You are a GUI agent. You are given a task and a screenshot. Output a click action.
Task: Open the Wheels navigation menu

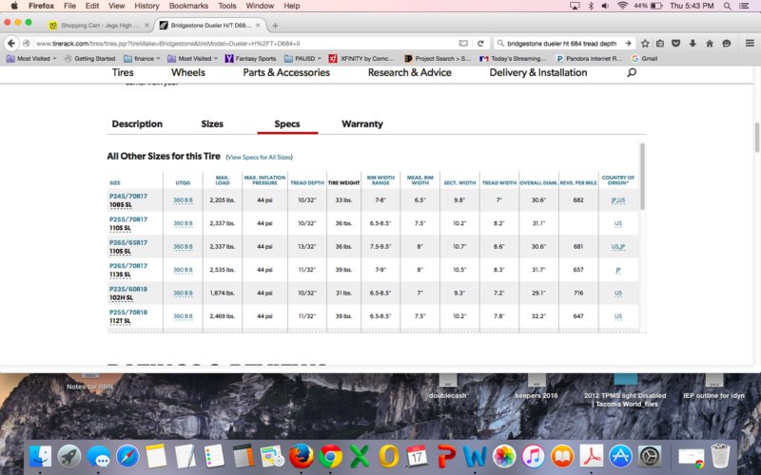point(187,72)
